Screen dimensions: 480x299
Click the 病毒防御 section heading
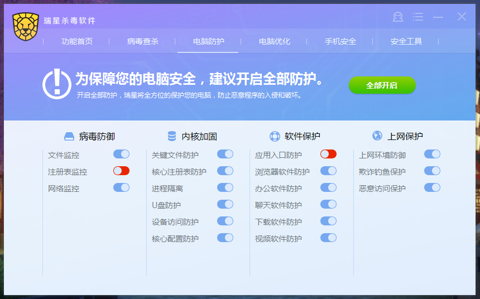click(x=97, y=137)
